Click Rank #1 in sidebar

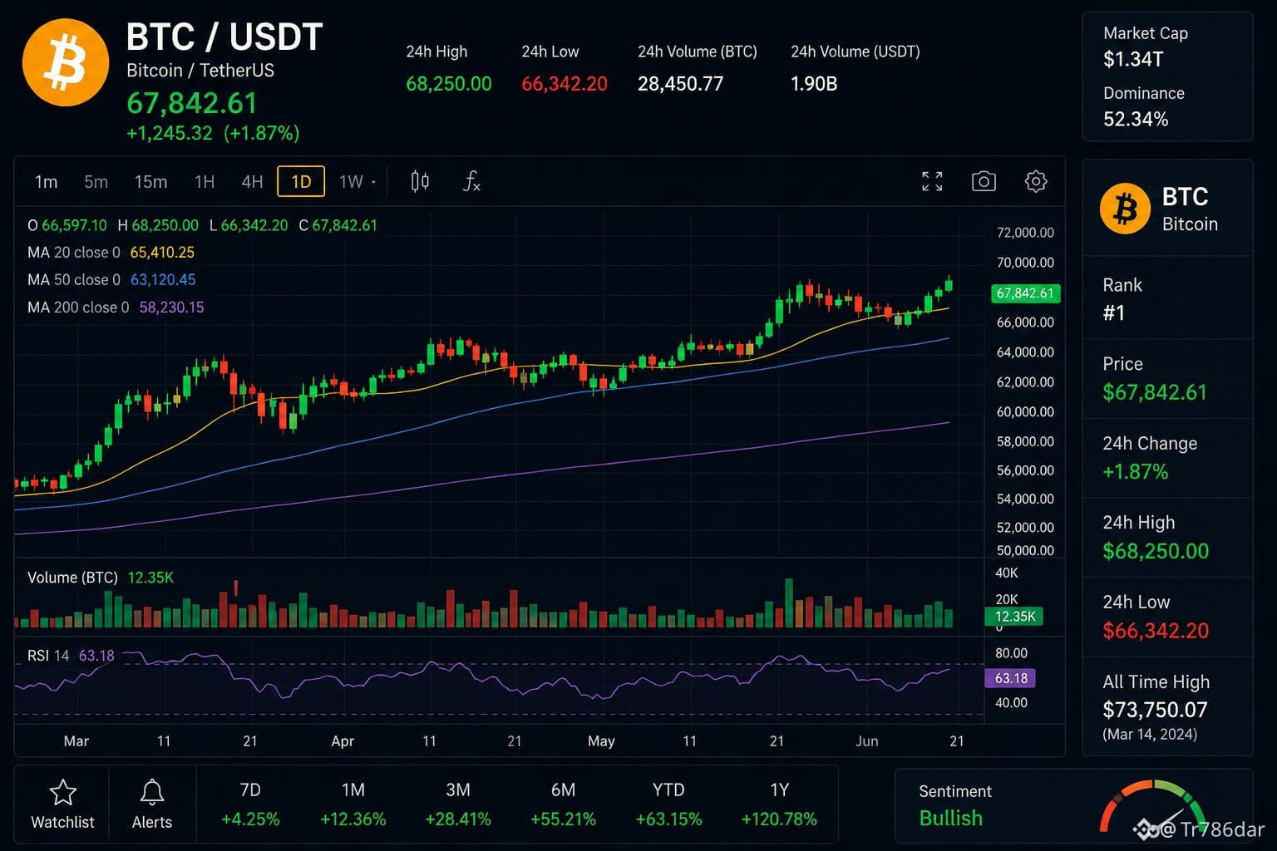(1114, 312)
